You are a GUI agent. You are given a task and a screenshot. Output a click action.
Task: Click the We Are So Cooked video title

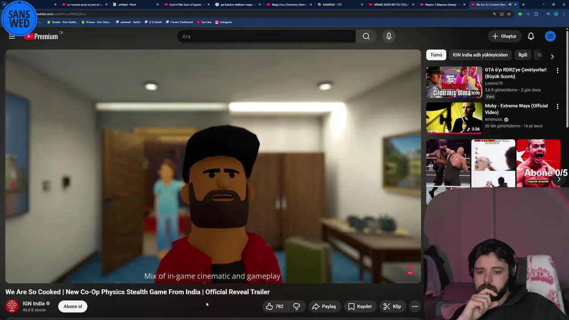pos(137,292)
